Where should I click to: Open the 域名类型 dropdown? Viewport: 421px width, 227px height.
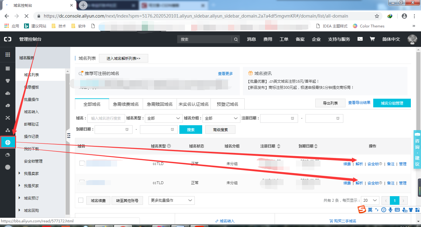(163, 118)
